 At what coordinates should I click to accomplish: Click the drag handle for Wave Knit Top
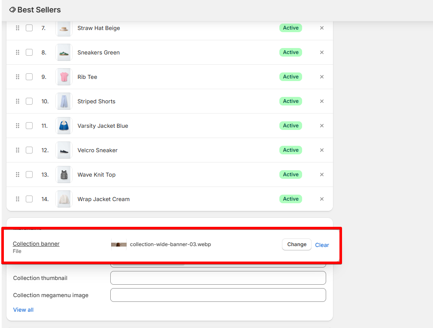point(18,175)
